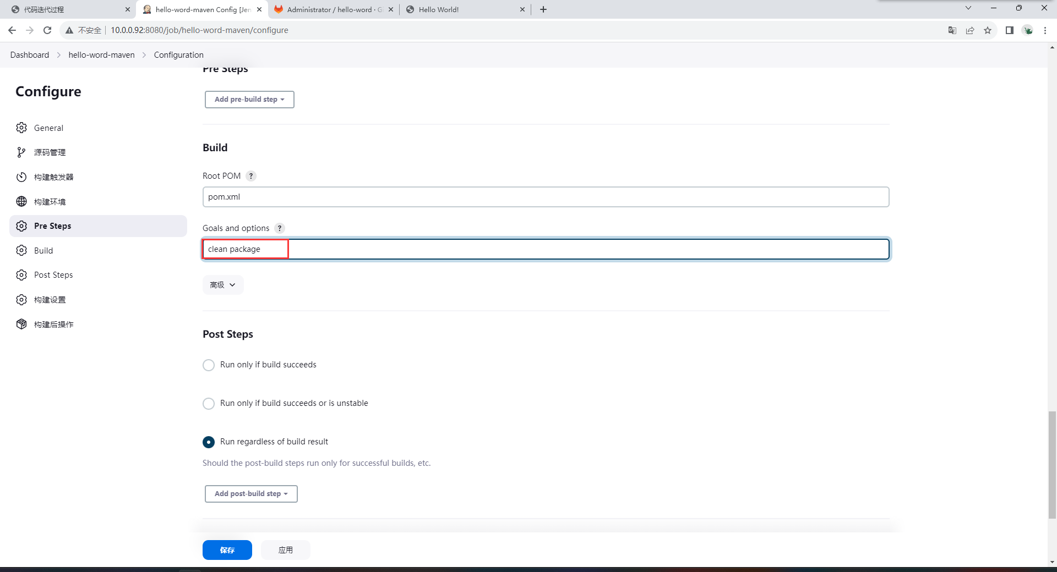Switch to the Hello World! tab
This screenshot has width=1057, height=572.
465,9
